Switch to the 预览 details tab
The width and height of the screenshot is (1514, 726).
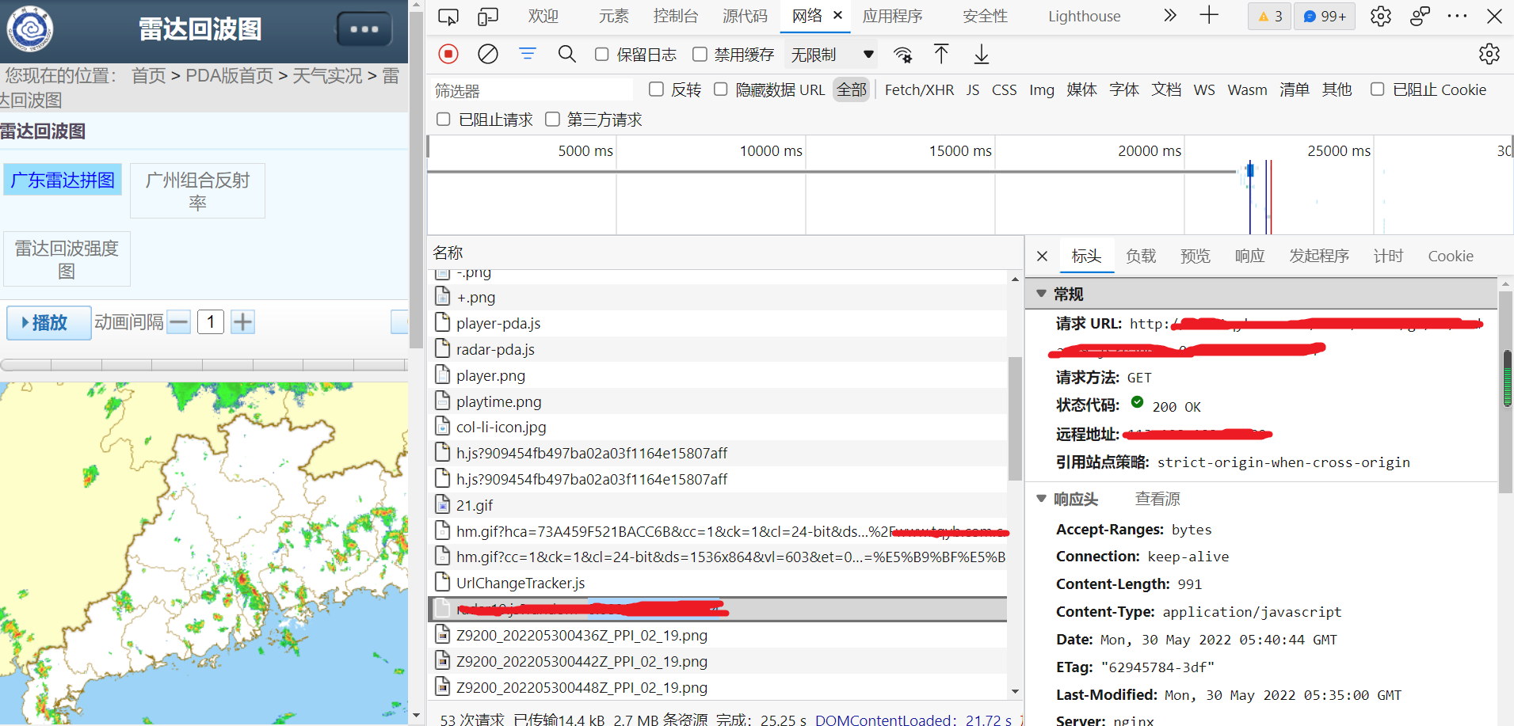coord(1196,256)
